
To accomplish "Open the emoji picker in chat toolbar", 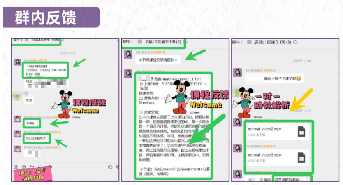I will tap(16, 167).
